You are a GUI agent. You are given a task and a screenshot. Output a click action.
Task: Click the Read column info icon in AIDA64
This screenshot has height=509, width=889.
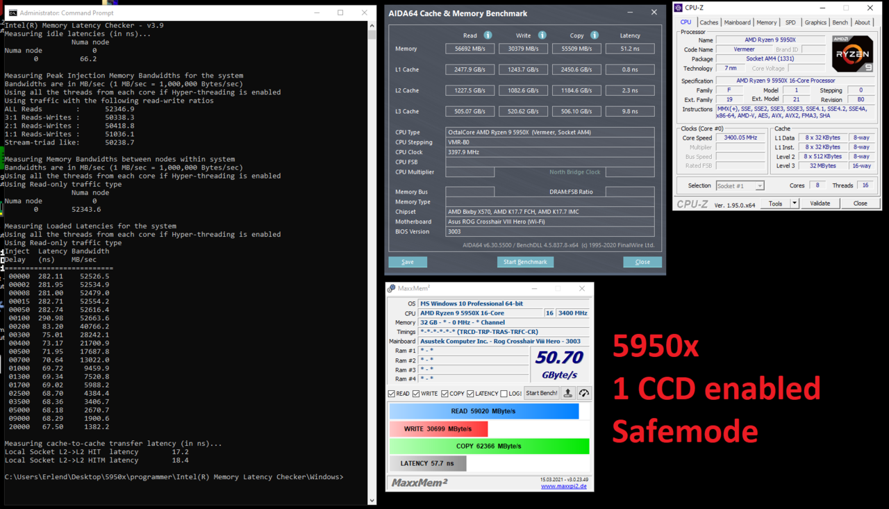[x=488, y=35]
